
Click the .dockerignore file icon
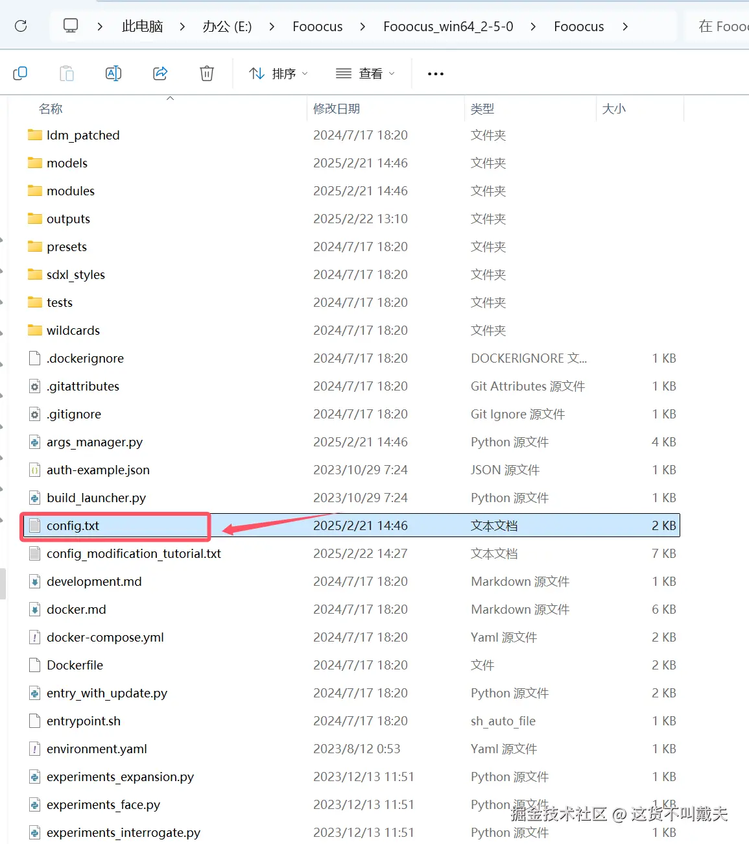pyautogui.click(x=35, y=358)
